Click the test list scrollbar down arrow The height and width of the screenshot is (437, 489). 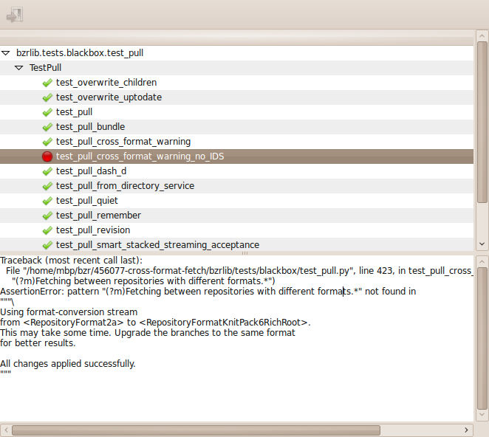(x=482, y=244)
